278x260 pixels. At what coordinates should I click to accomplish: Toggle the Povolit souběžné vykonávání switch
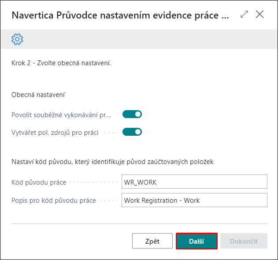(x=132, y=115)
